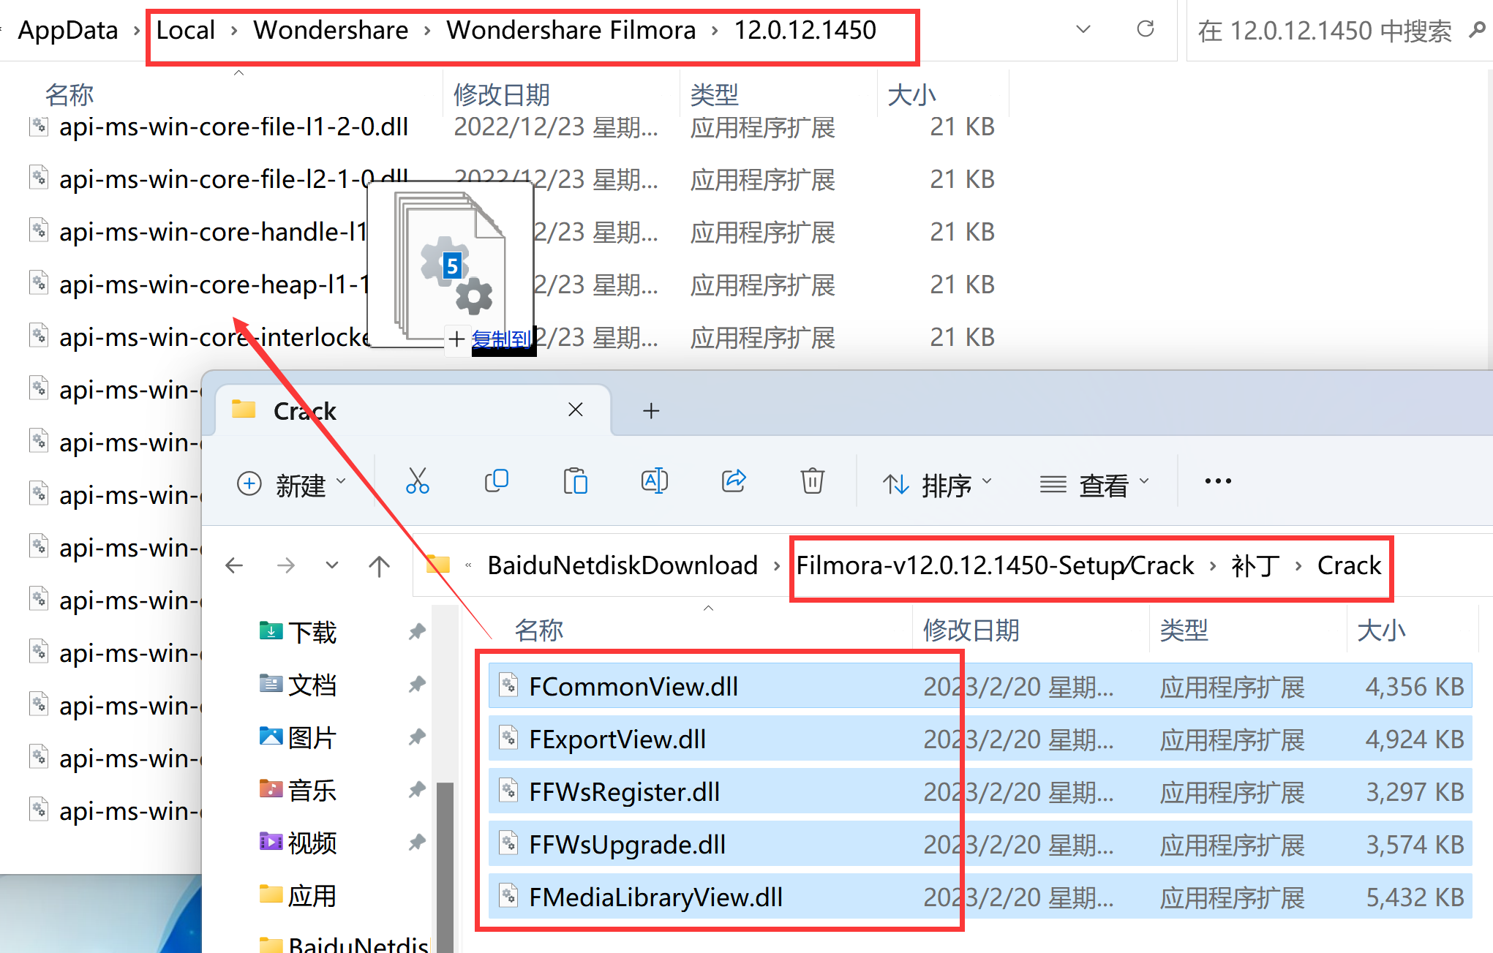Open 下载 folder in sidebar
The image size is (1493, 953).
(298, 632)
